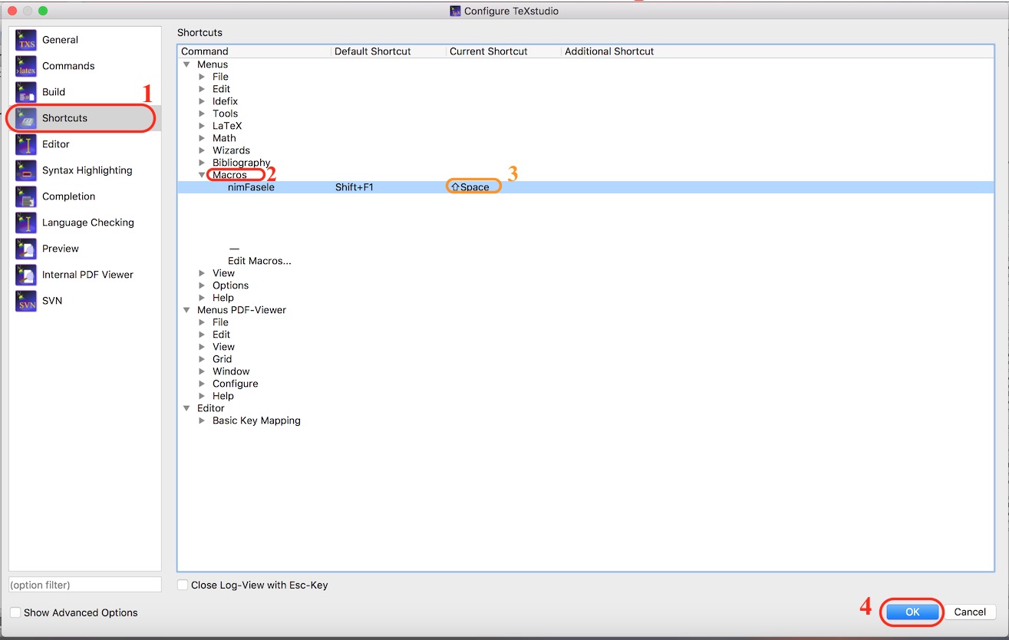Expand the Idefix node
Image resolution: width=1009 pixels, height=640 pixels.
click(203, 101)
